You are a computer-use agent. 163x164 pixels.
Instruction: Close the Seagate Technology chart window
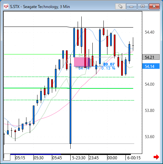[154, 6]
